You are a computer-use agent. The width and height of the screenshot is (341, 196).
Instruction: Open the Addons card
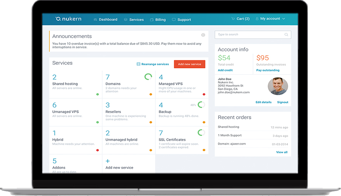tap(75, 164)
